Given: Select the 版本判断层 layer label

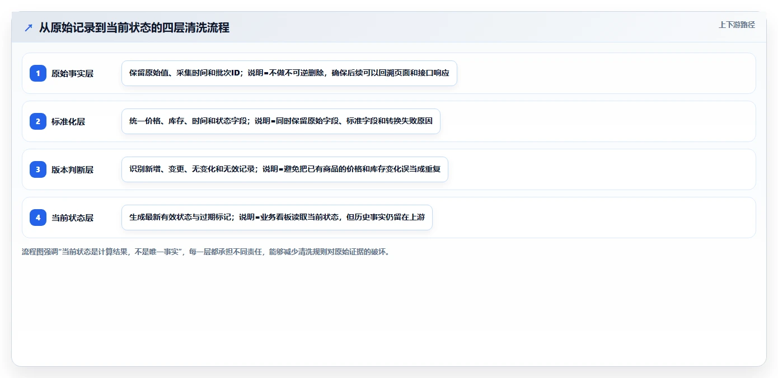Looking at the screenshot, I should coord(72,169).
